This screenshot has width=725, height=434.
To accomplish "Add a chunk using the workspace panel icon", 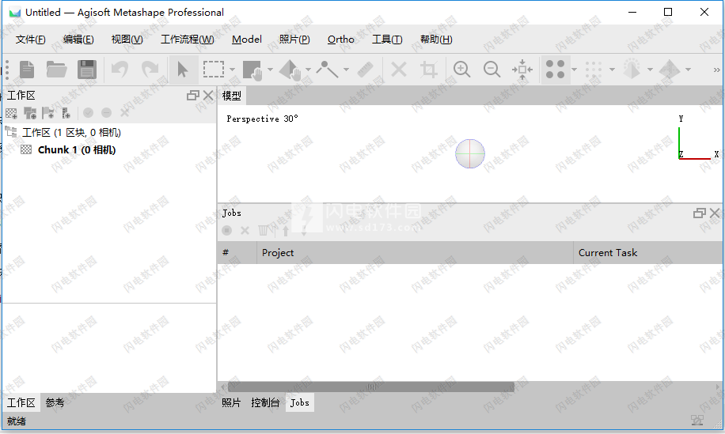I will 11,113.
